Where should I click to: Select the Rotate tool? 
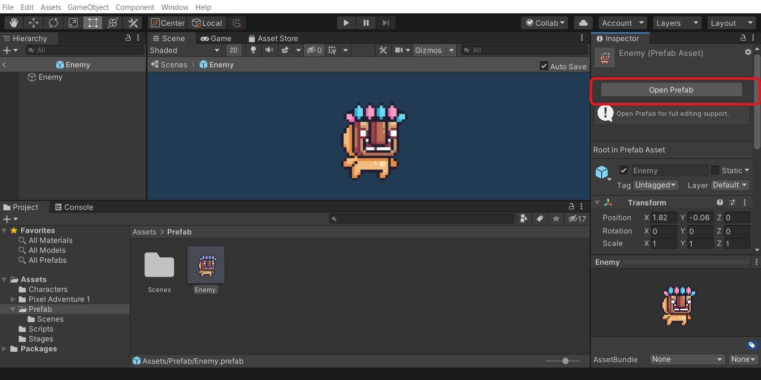[53, 23]
